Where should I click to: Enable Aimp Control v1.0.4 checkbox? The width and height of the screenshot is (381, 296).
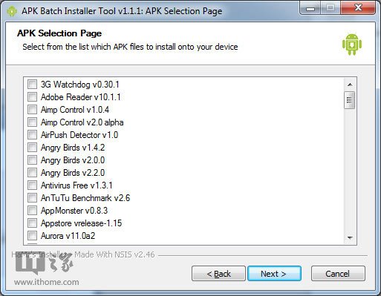(x=32, y=109)
